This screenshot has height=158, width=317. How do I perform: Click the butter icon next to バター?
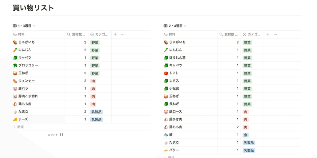166,150
